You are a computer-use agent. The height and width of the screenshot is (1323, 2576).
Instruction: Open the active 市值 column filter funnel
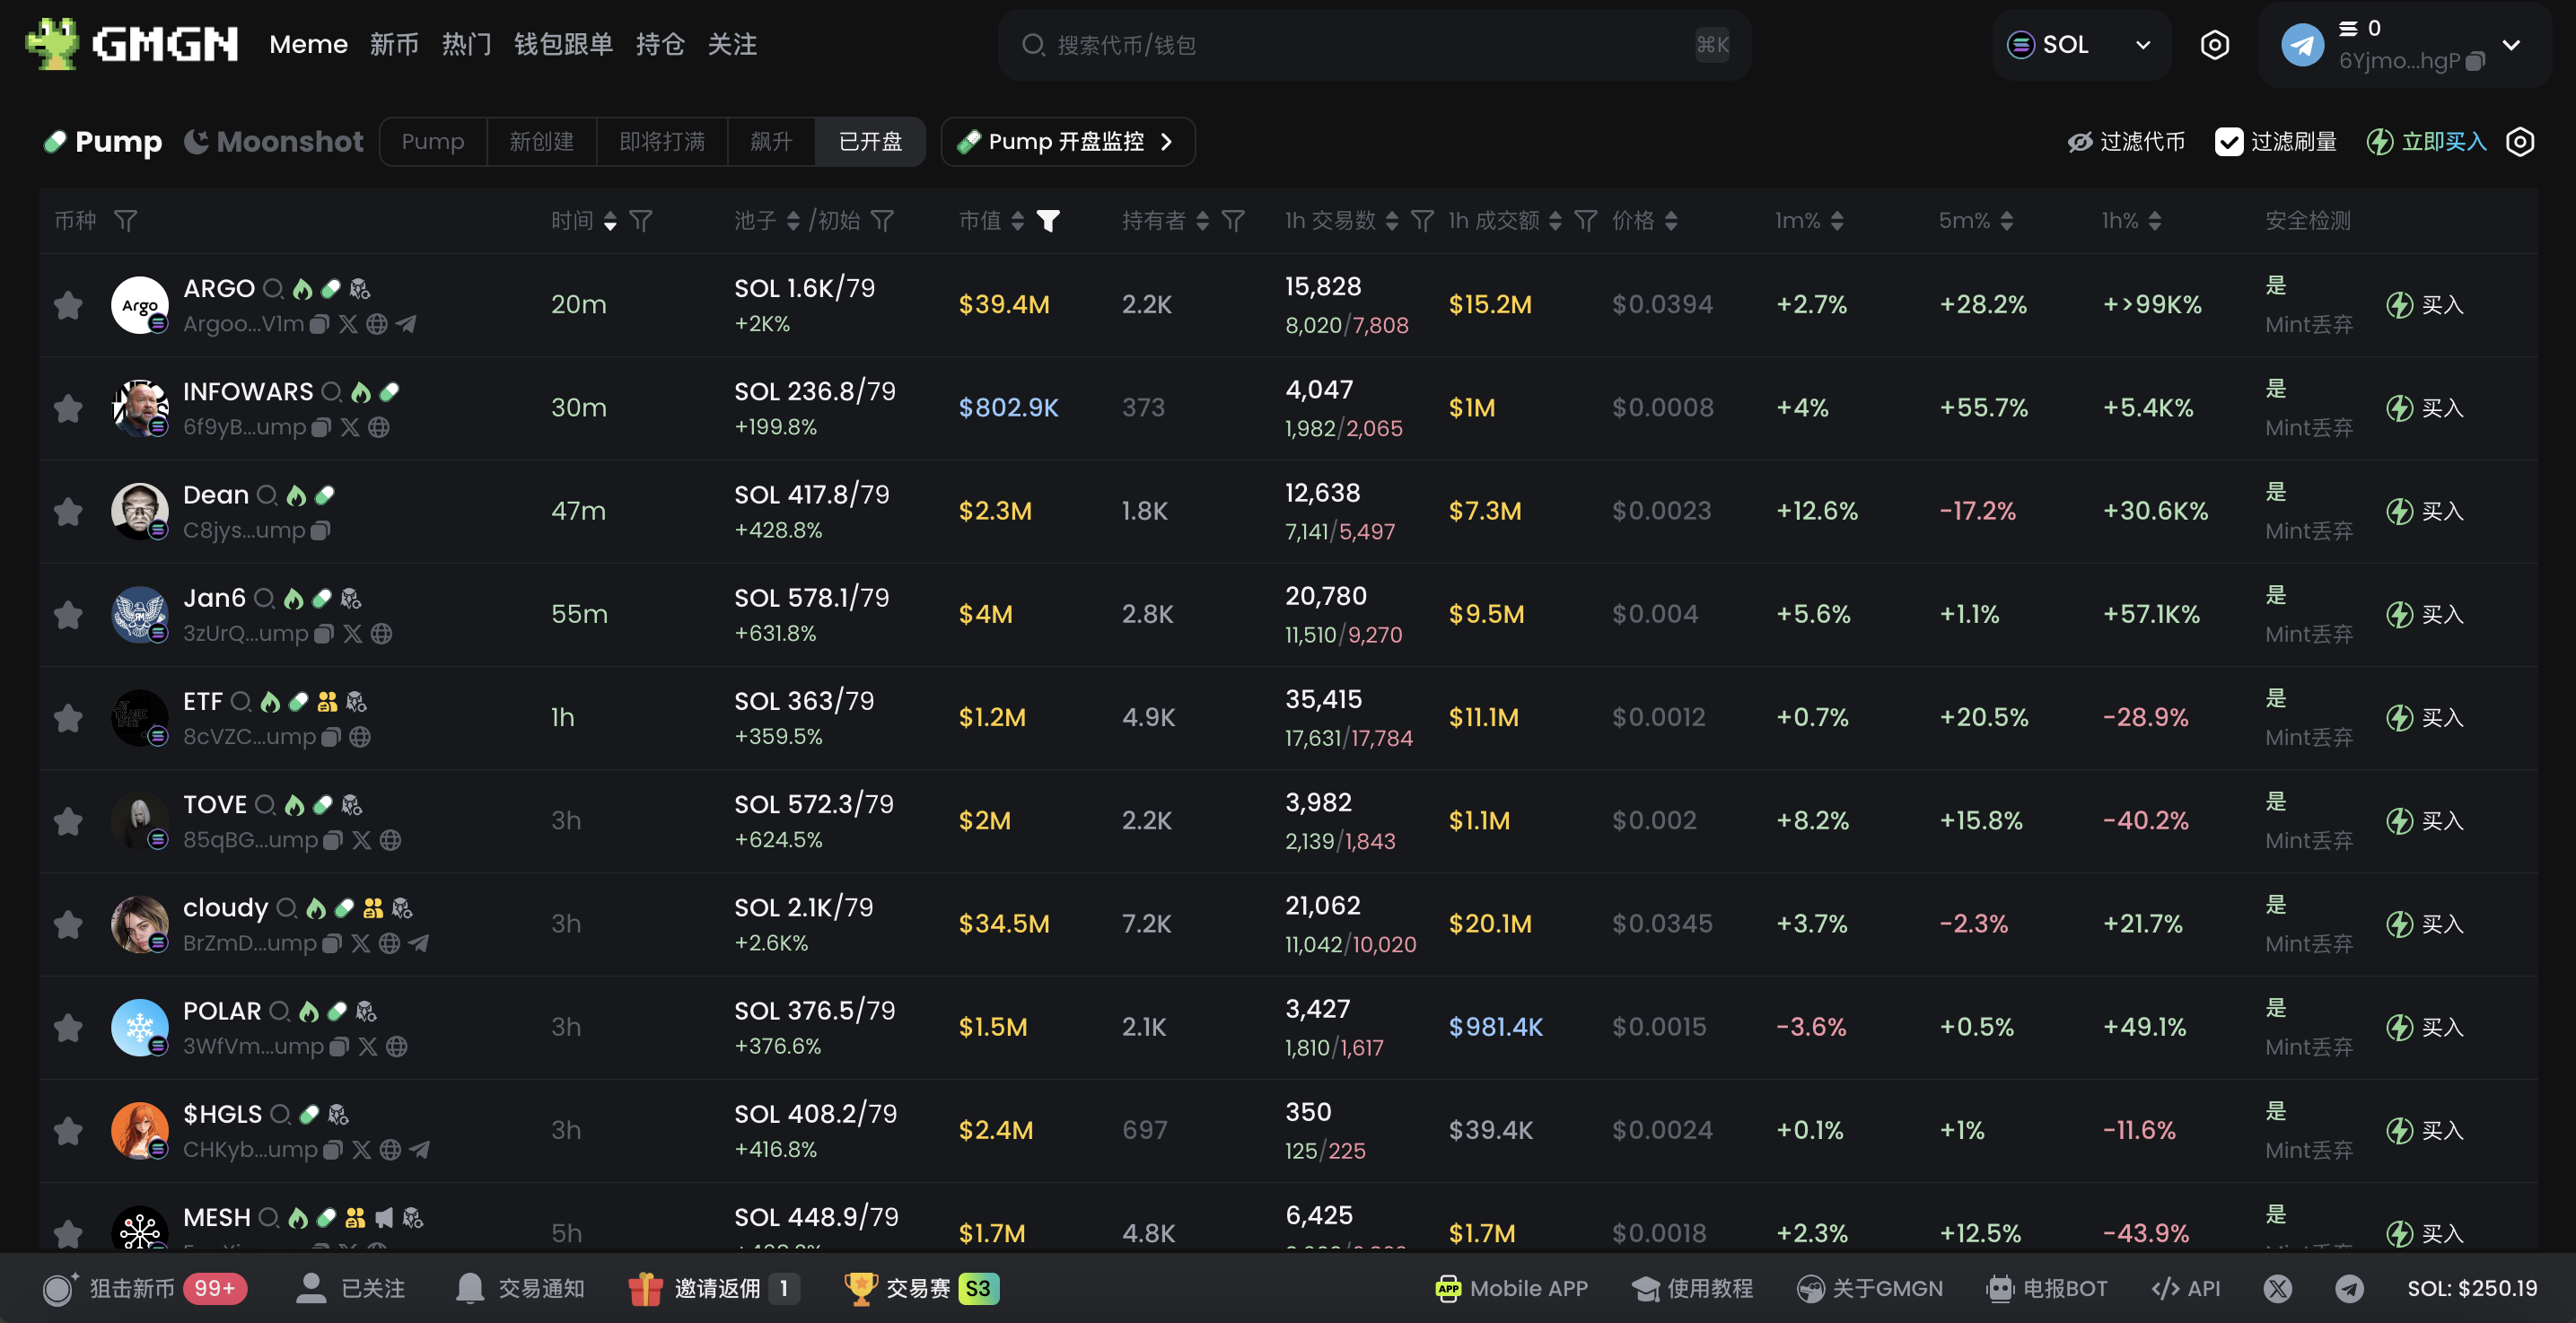click(x=1048, y=220)
